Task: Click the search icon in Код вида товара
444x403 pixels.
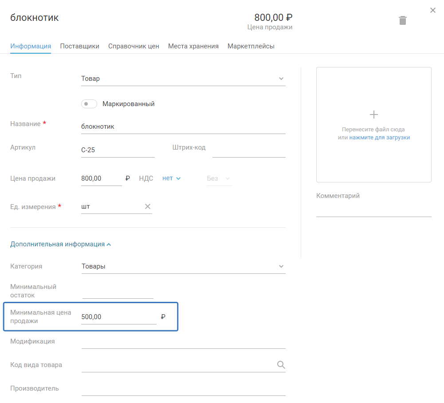Action: pos(281,365)
